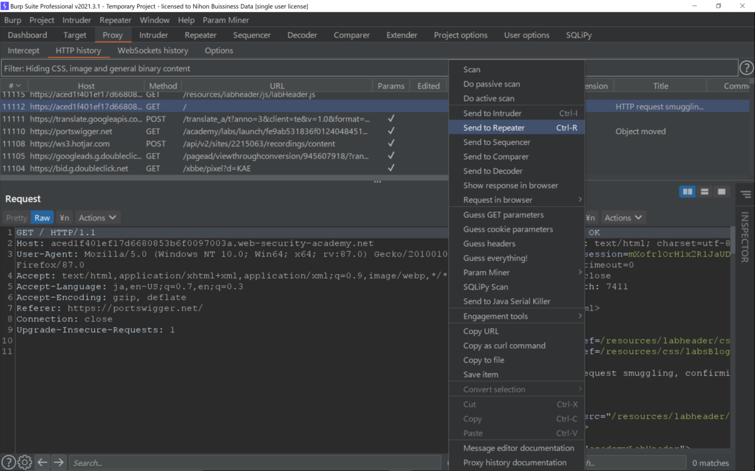755x471 pixels.
Task: Go to previous search match arrow
Action: click(42, 463)
